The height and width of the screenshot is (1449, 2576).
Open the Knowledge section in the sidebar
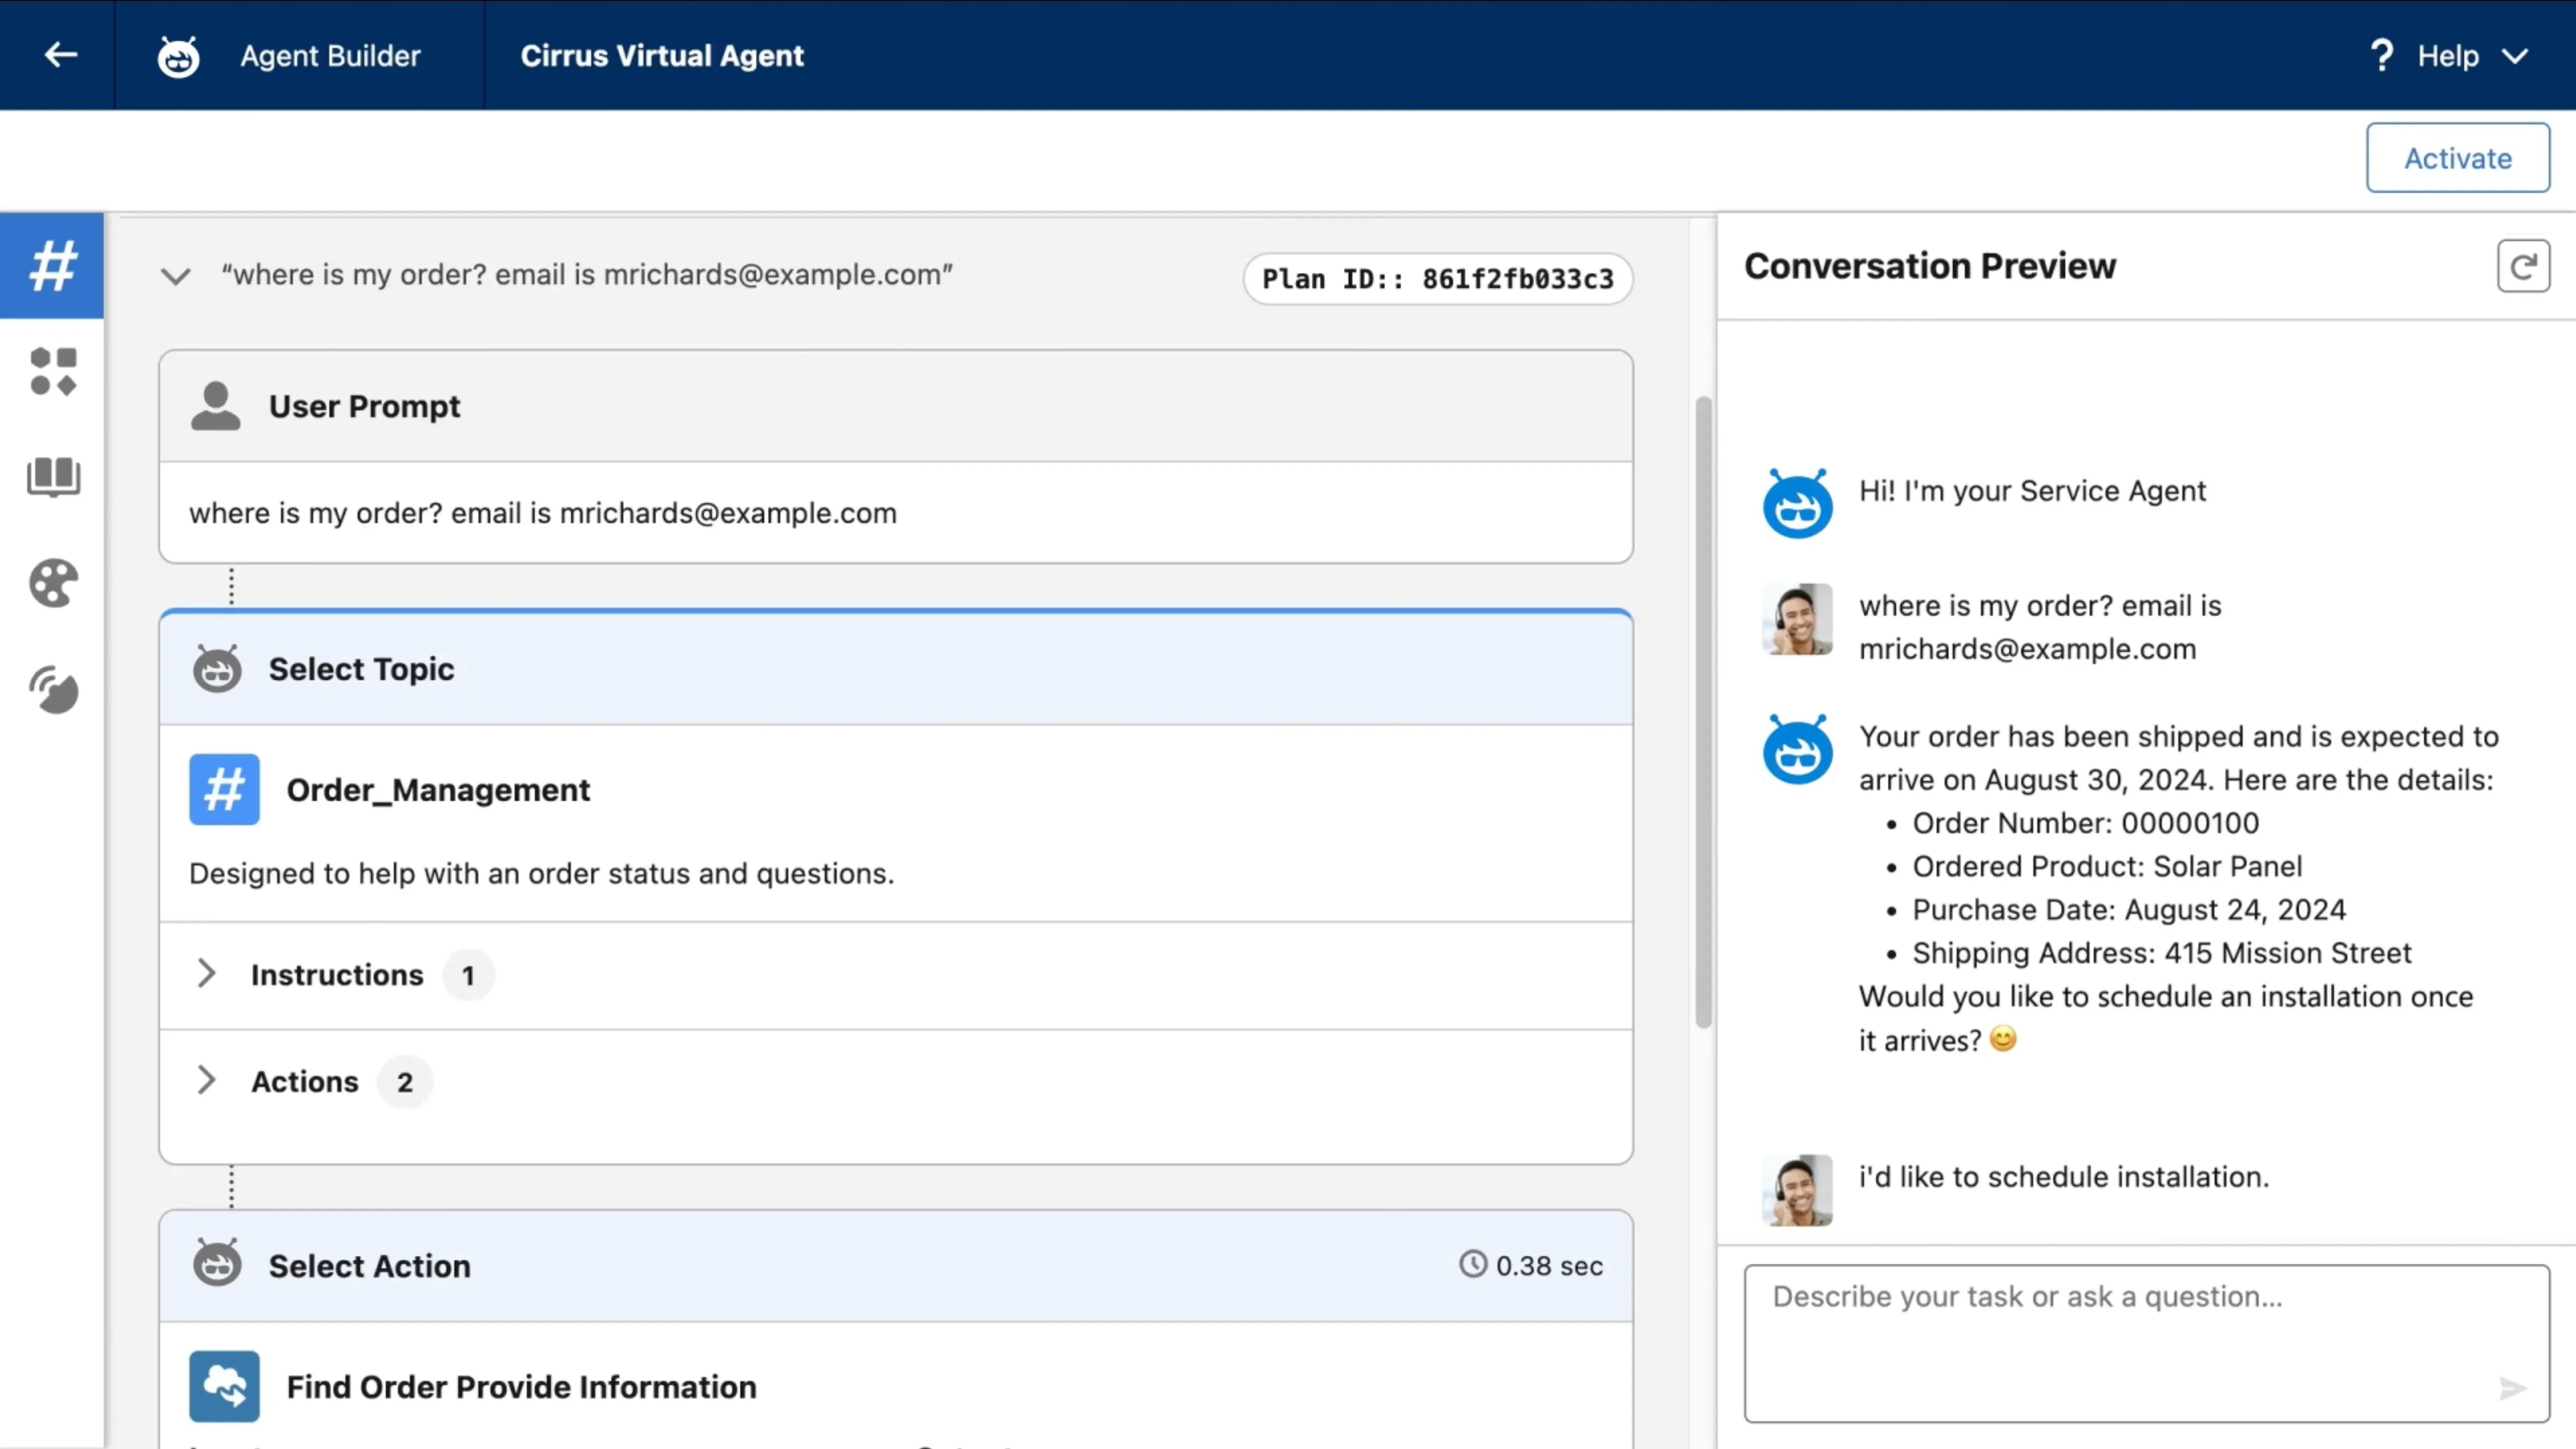pyautogui.click(x=51, y=477)
